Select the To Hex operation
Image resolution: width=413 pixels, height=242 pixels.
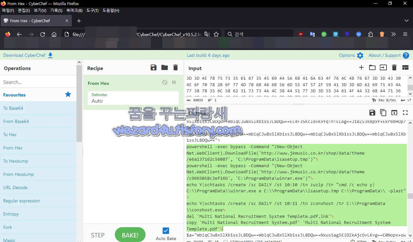[38, 135]
